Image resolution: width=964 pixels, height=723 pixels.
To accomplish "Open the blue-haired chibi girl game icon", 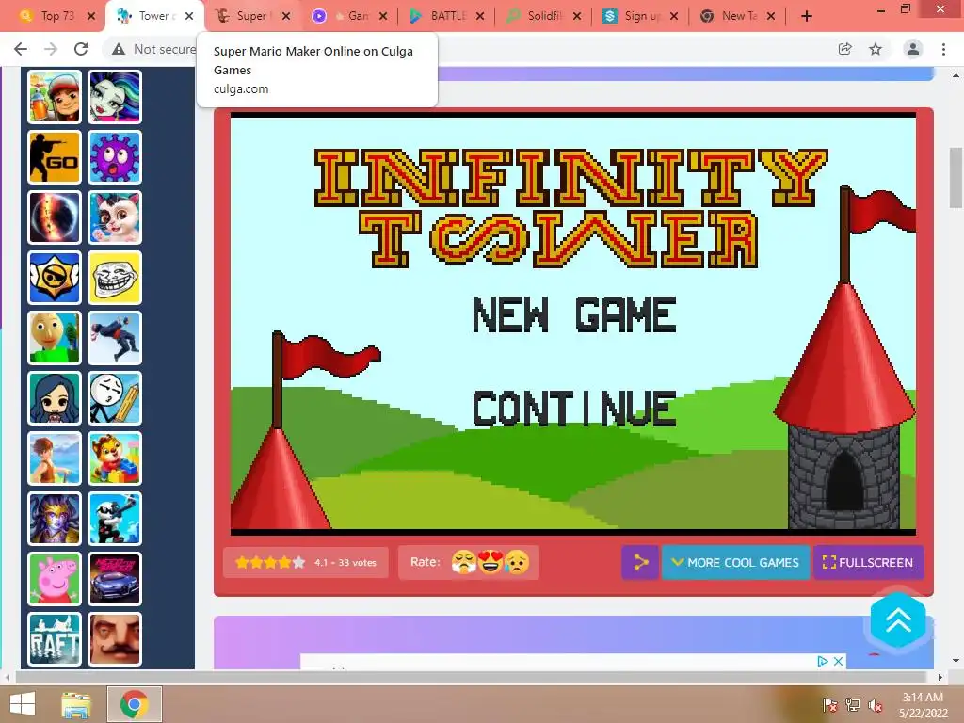I will coord(54,398).
